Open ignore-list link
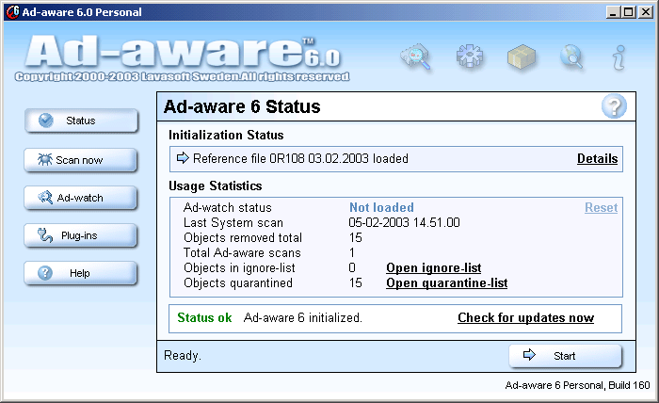 [x=433, y=268]
